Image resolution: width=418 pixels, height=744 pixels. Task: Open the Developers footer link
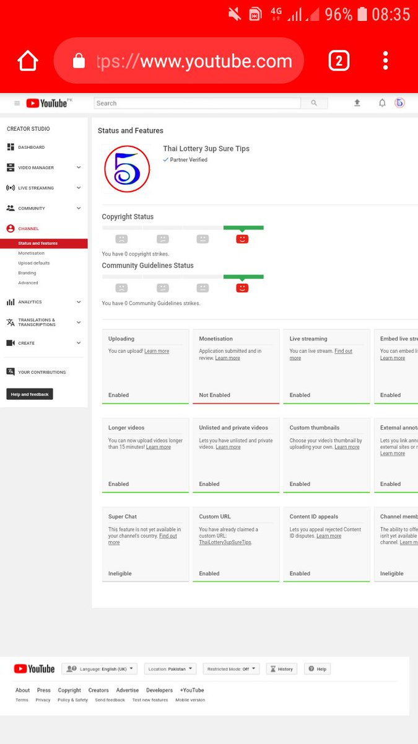[x=159, y=690]
